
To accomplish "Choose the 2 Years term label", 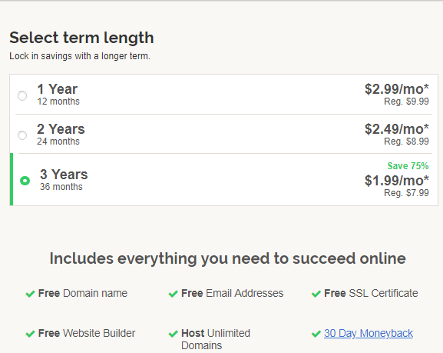I will coord(61,129).
